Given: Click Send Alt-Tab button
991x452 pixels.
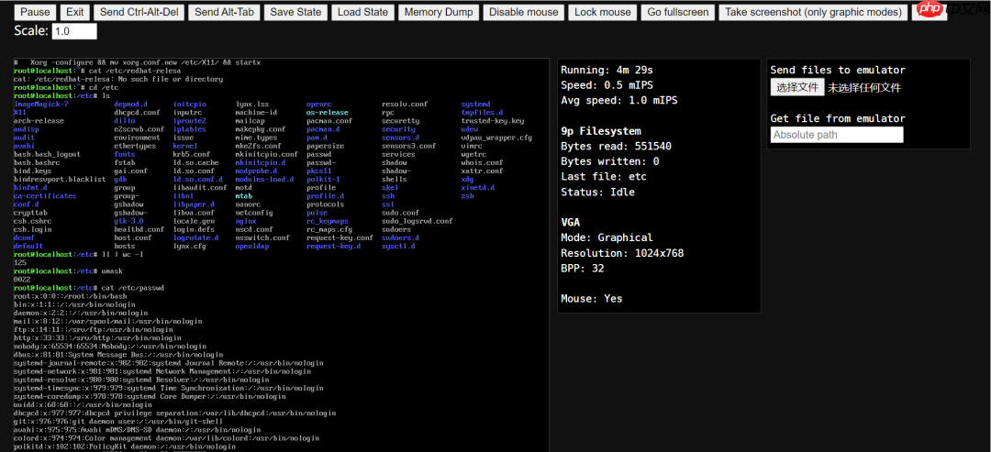Looking at the screenshot, I should 224,12.
